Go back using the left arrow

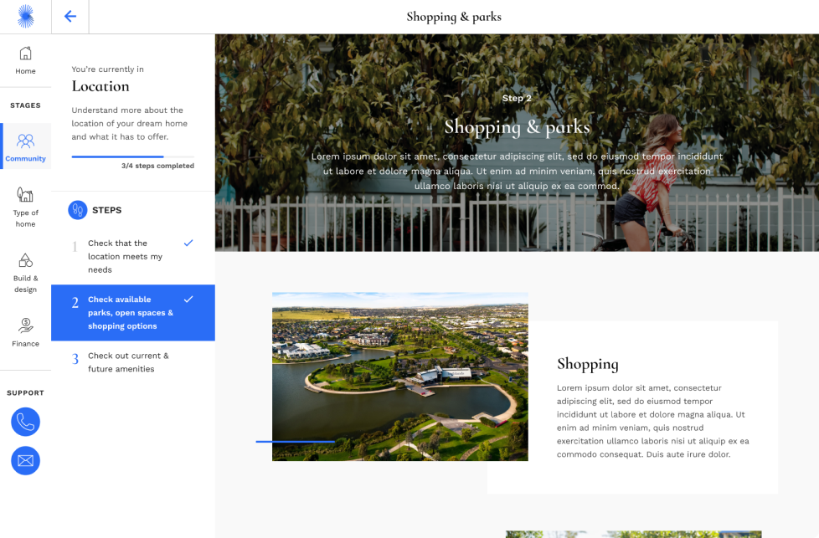70,17
